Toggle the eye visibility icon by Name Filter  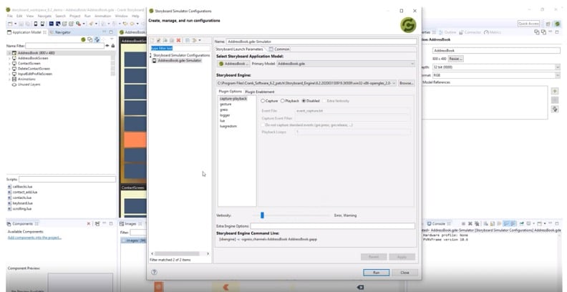pos(106,46)
